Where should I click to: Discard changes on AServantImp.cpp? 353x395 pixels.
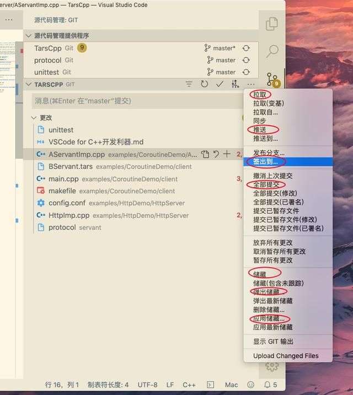[x=216, y=154]
